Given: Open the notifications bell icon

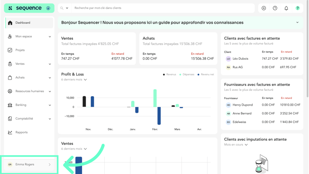Looking at the screenshot, I should click(286, 8).
